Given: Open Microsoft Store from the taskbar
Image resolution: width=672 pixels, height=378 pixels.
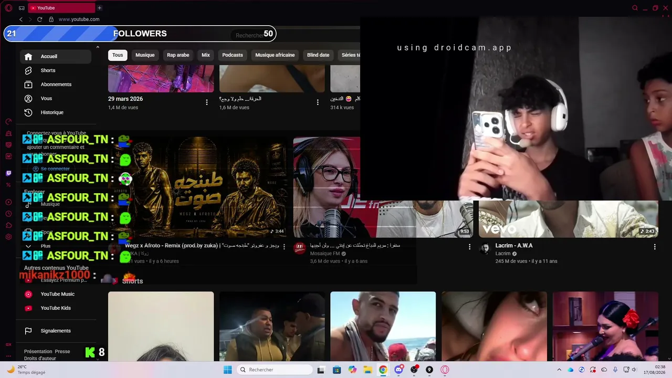Looking at the screenshot, I should pos(337,370).
